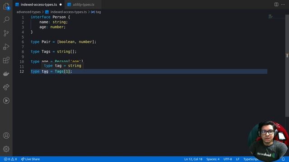Screen dimensions: 289x162
Task: Show notifications bell in status bar
Action: point(283,159)
